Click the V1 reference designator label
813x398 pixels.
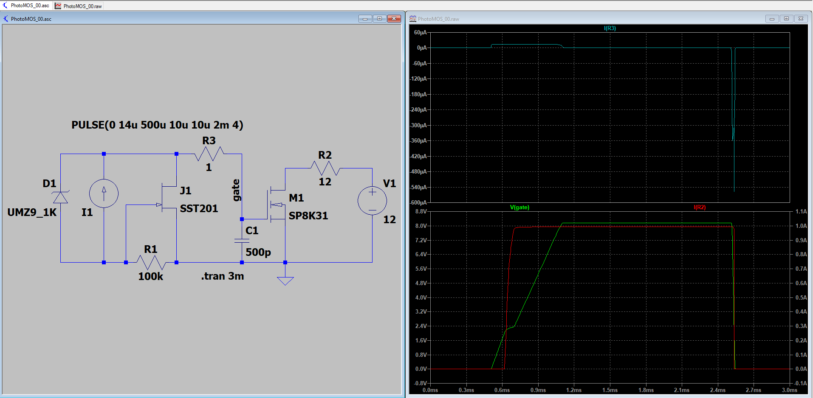pyautogui.click(x=390, y=183)
